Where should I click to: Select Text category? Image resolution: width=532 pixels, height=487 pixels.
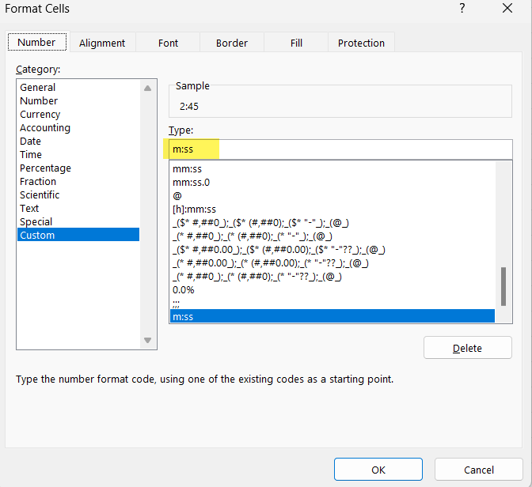(78, 209)
